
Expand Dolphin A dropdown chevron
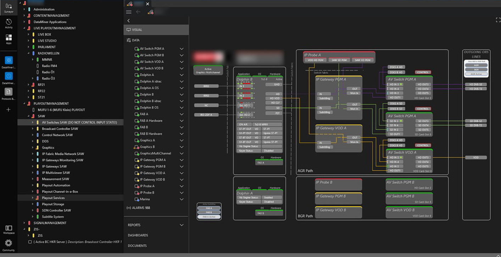(182, 75)
